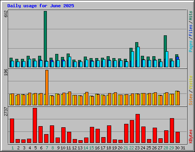The height and width of the screenshot is (152, 195).
Task: Click the orange Visits bar for day 11
Action: pos(70,98)
